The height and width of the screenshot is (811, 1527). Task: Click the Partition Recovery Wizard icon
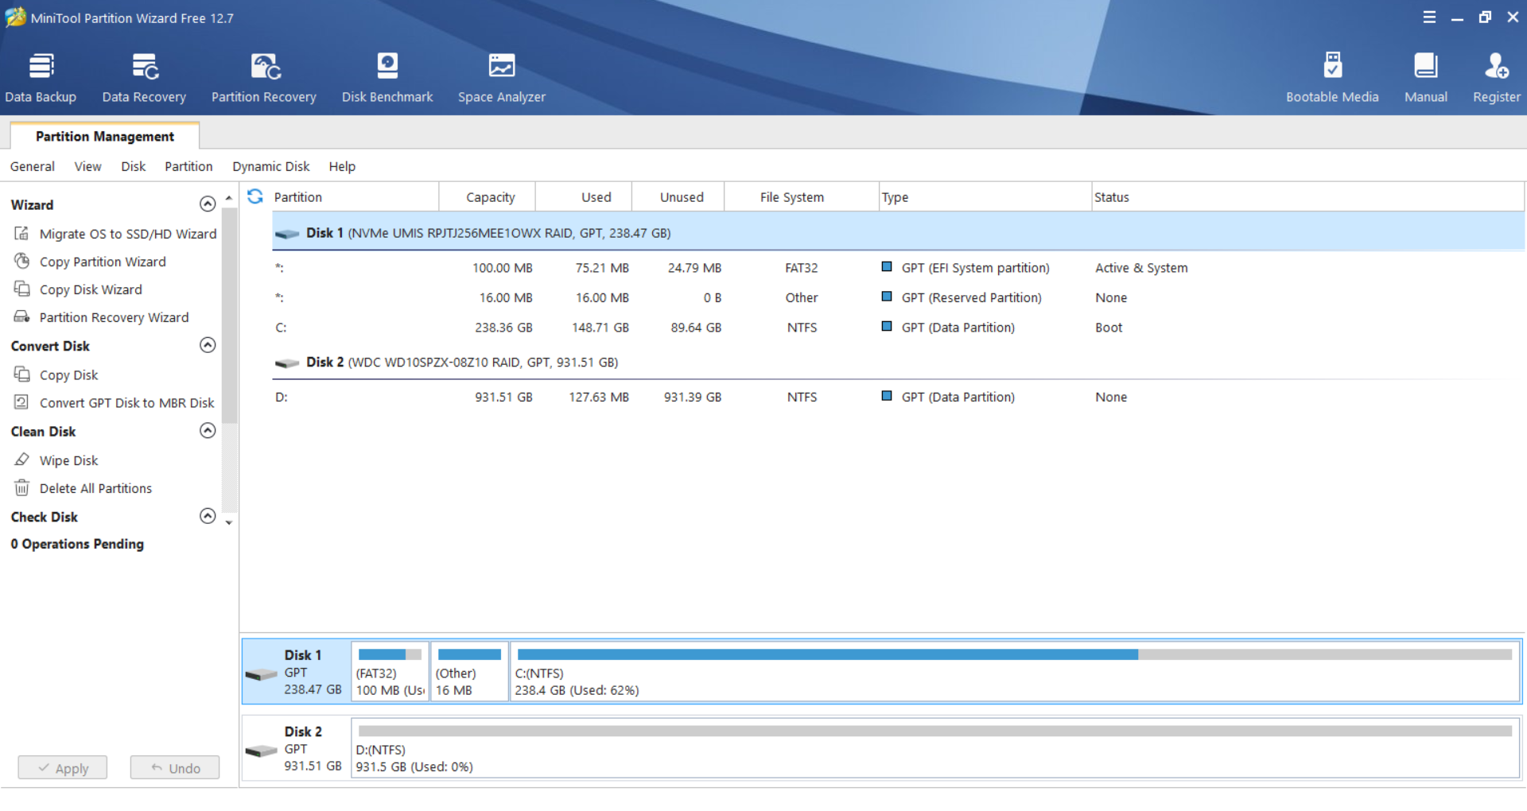[22, 316]
